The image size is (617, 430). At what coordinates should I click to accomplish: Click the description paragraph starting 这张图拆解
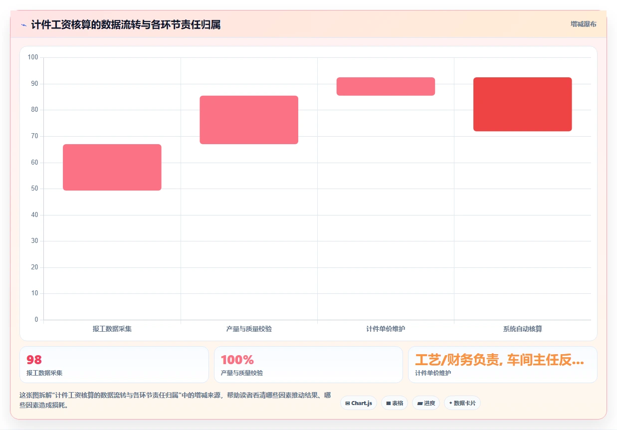click(175, 400)
